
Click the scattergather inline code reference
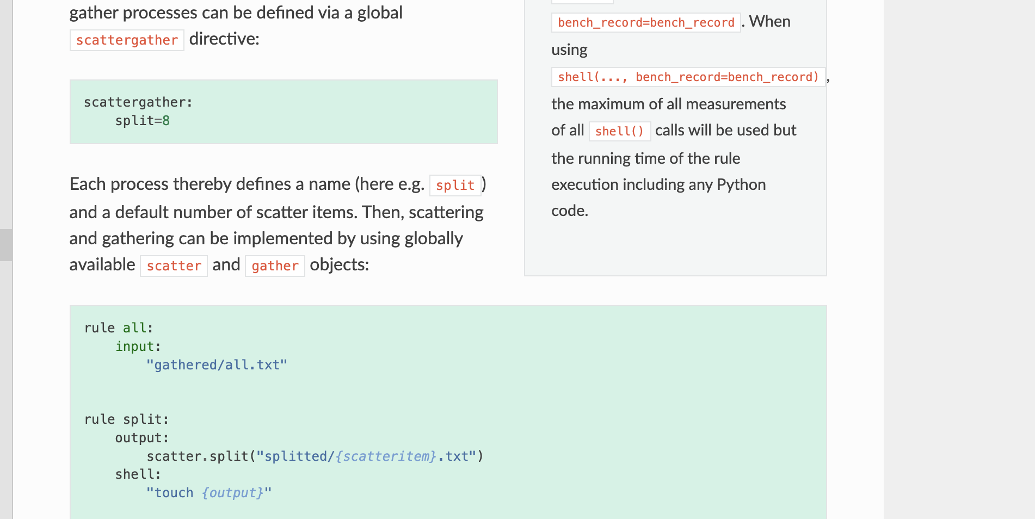(x=126, y=40)
